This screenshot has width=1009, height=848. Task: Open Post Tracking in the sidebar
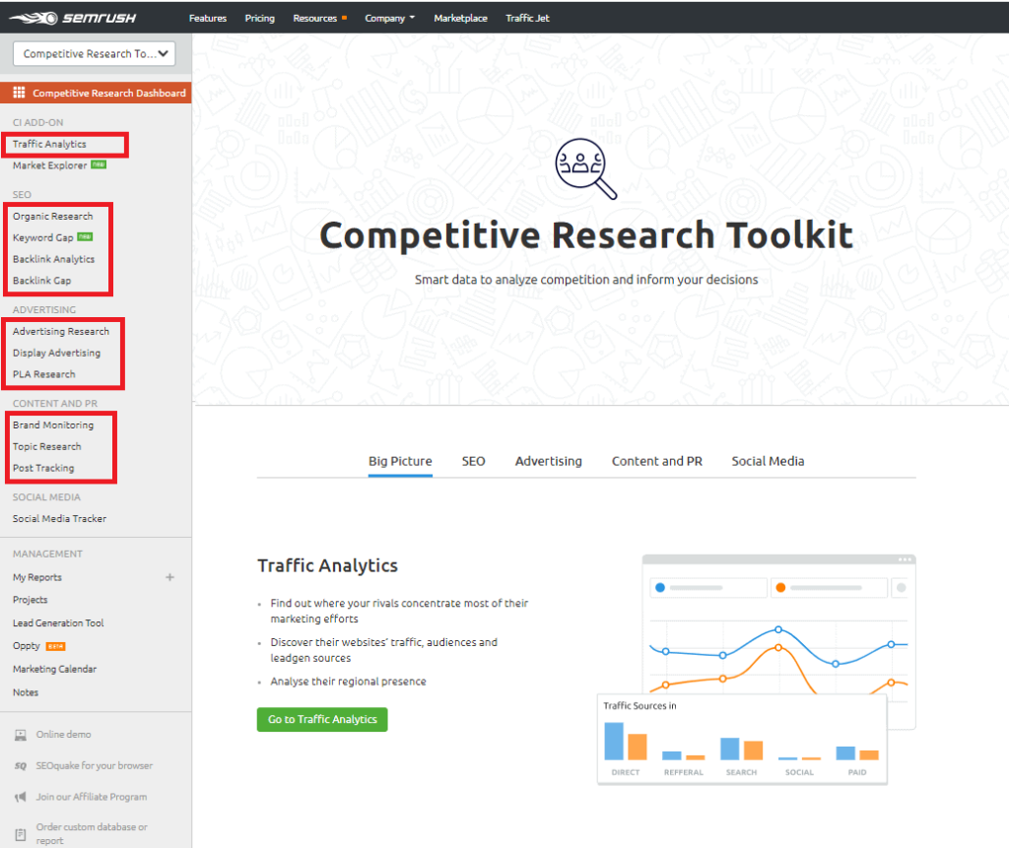(43, 468)
